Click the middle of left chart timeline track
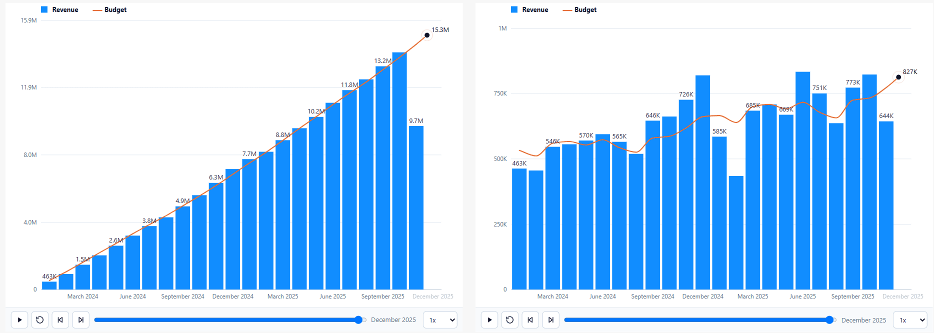 tap(230, 320)
